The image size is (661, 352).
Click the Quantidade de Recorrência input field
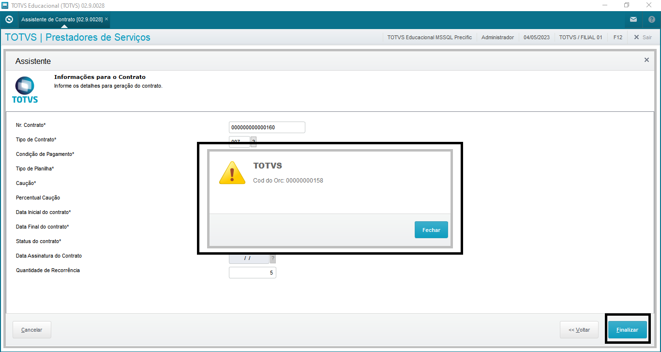tap(253, 273)
